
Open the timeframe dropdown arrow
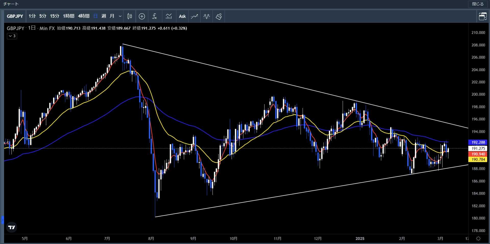click(120, 16)
